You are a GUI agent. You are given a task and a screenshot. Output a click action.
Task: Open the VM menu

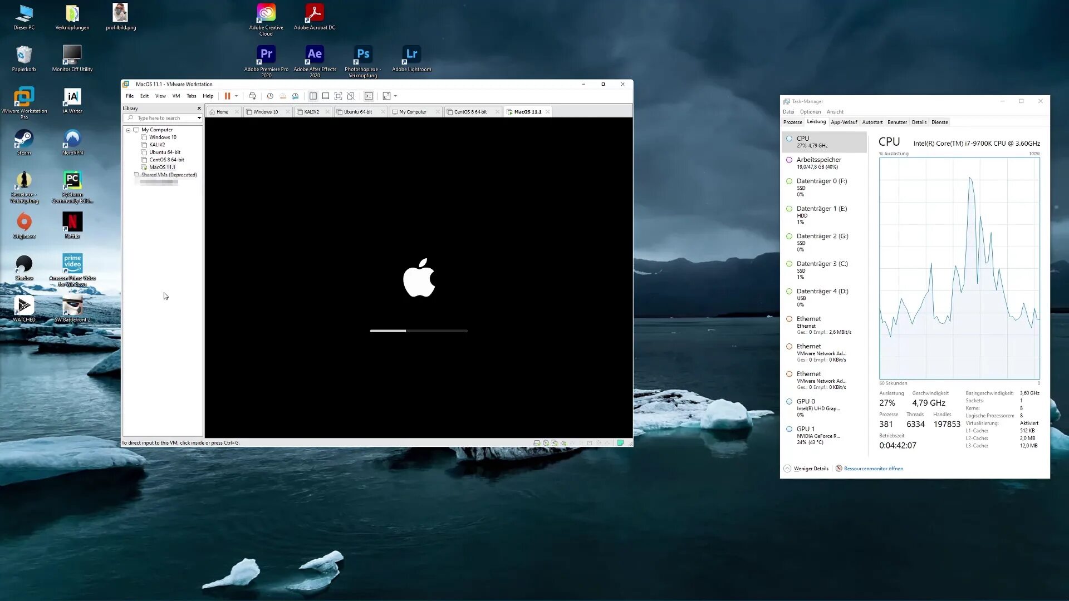(x=176, y=96)
